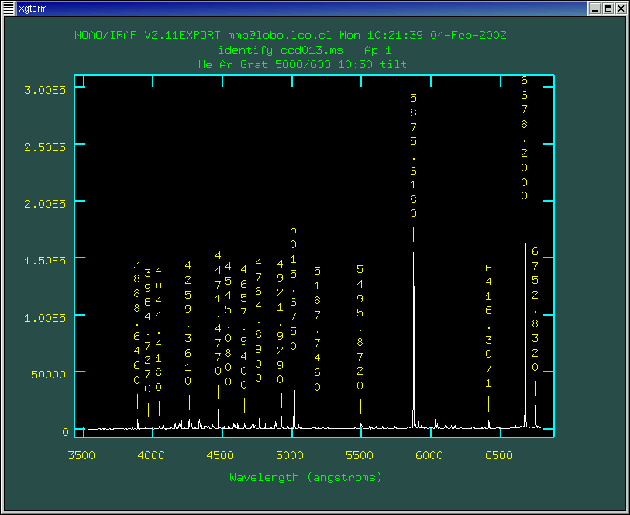Close the xgterm window
This screenshot has height=515, width=630.
621,9
